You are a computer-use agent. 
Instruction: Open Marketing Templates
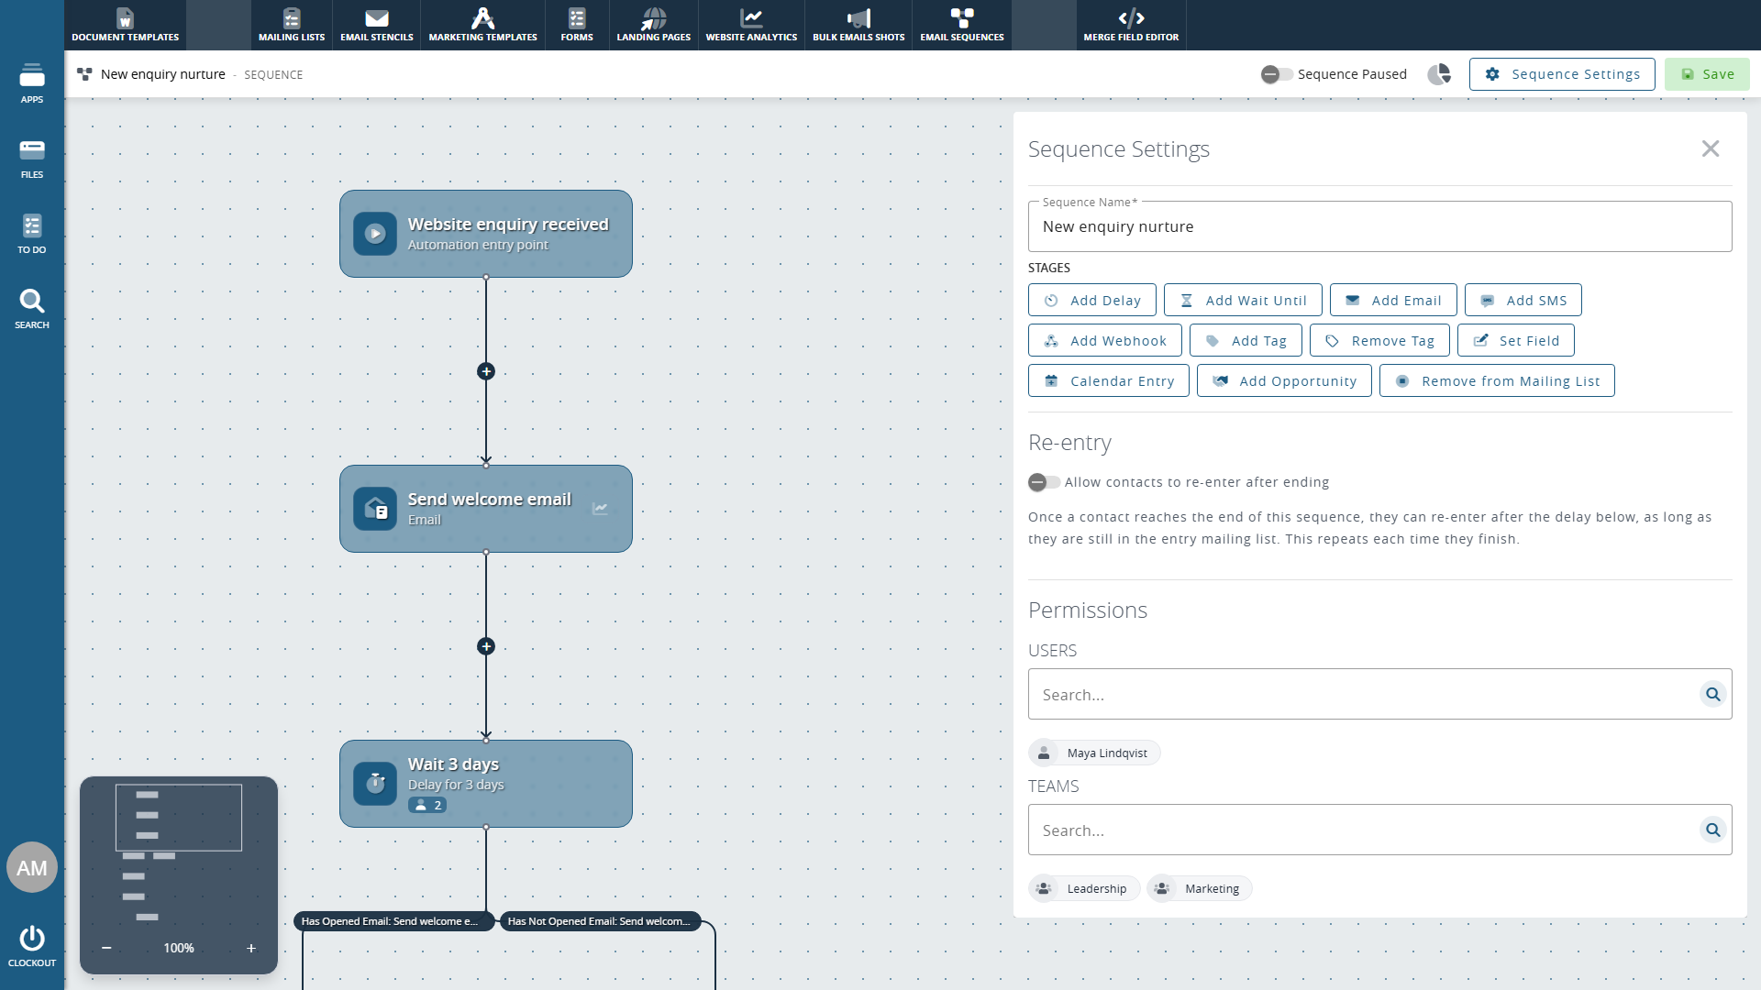coord(483,25)
